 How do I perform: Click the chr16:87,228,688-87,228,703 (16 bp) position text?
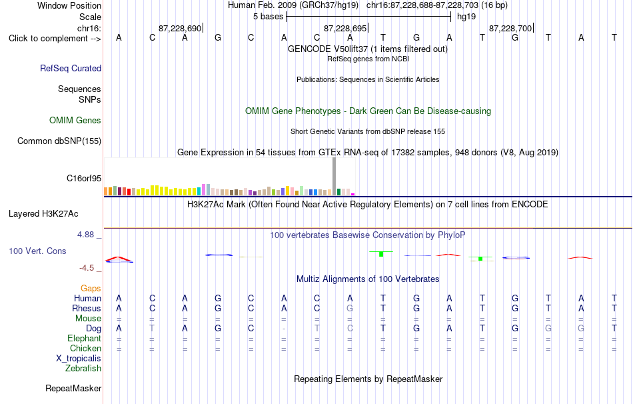coord(437,5)
